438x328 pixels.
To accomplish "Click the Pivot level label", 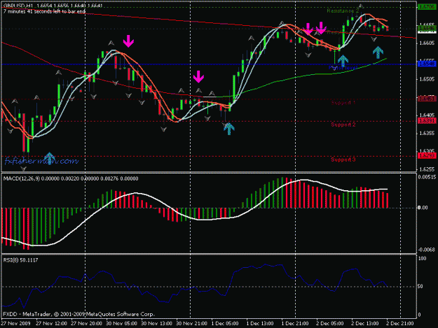I will click(x=343, y=68).
